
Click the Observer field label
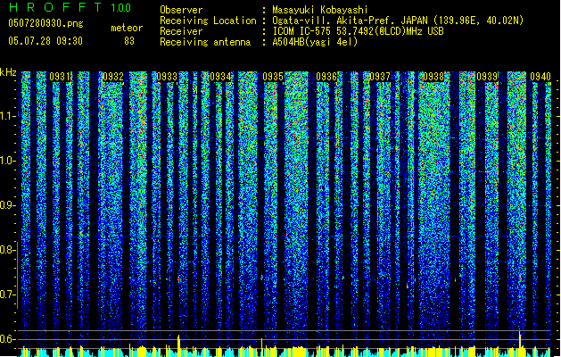click(181, 10)
